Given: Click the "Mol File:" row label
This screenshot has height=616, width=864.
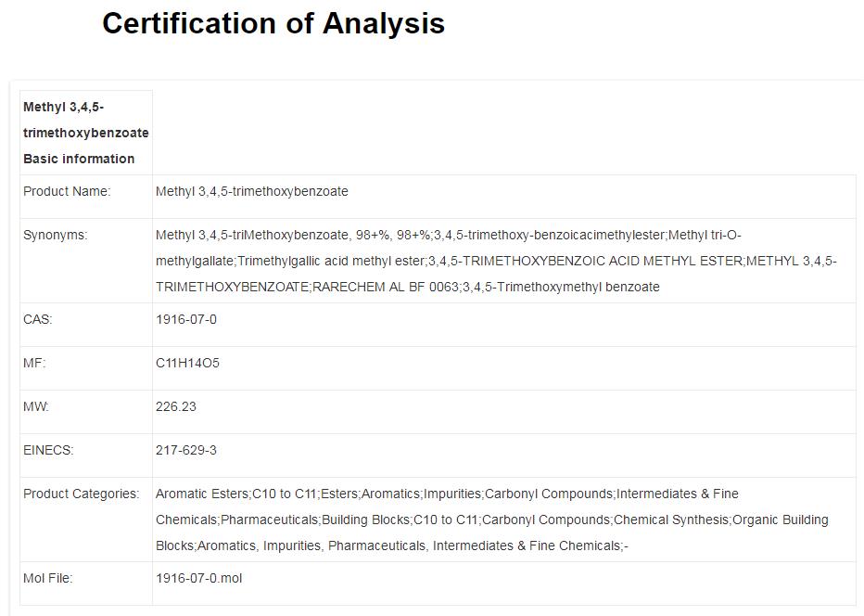Looking at the screenshot, I should (x=48, y=578).
